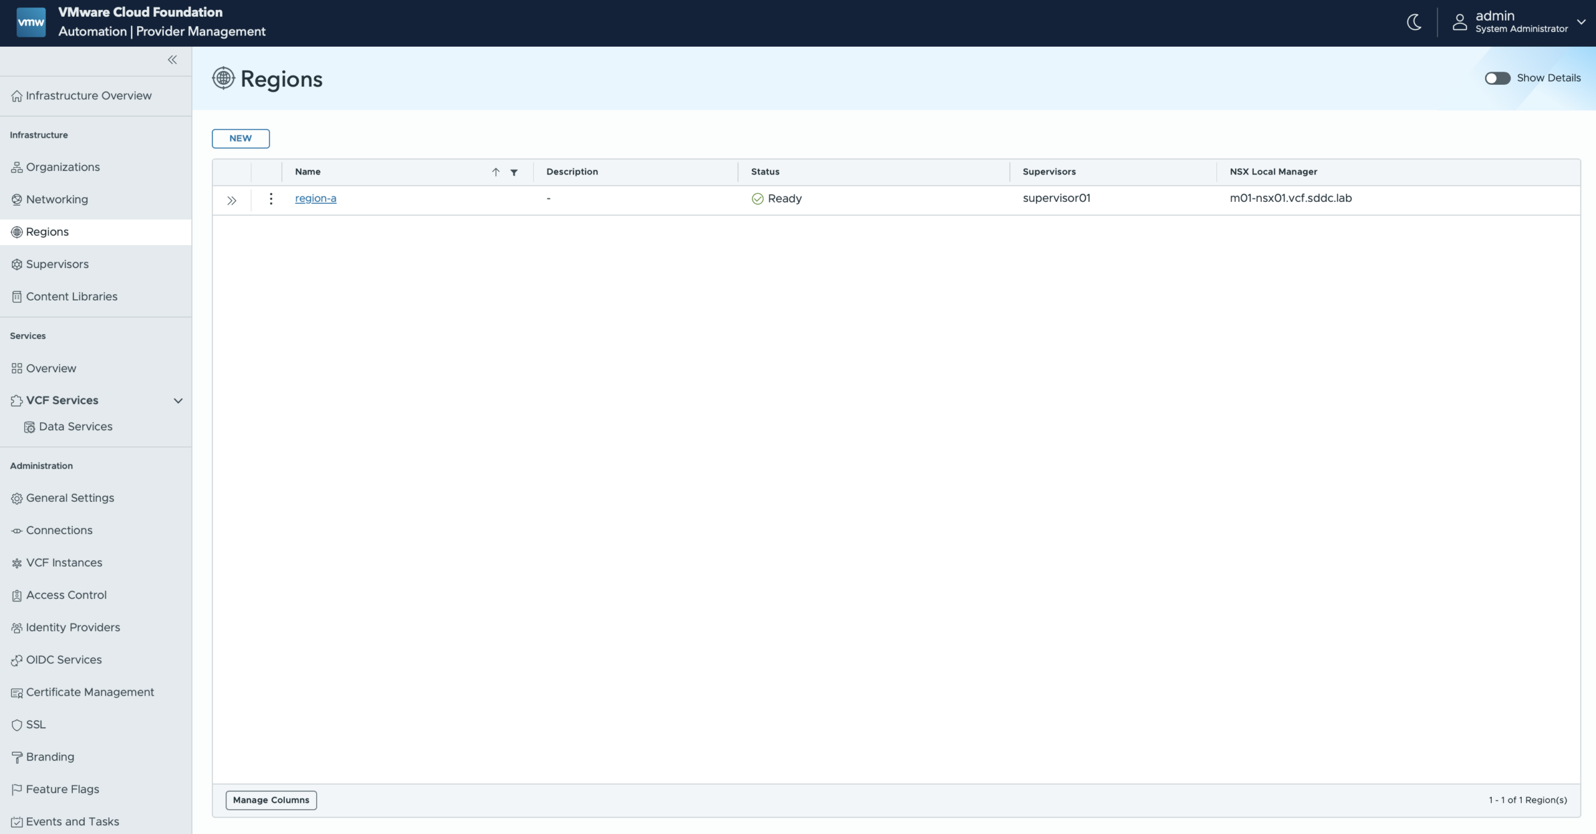Viewport: 1596px width, 834px height.
Task: Click the Manage Columns button
Action: pos(271,800)
